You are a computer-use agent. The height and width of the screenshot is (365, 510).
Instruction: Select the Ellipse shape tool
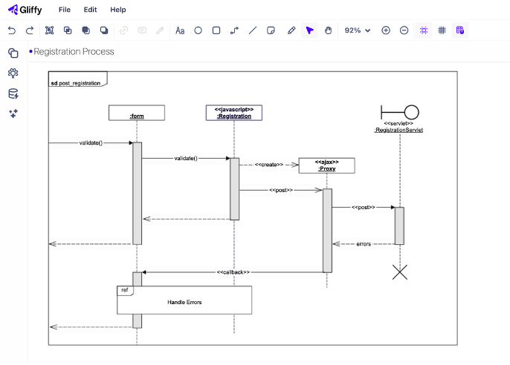pyautogui.click(x=198, y=30)
